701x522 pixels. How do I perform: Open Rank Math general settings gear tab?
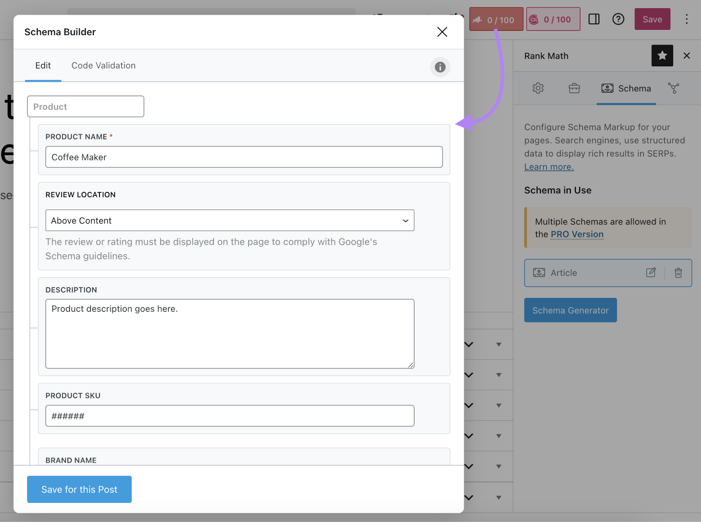tap(538, 89)
